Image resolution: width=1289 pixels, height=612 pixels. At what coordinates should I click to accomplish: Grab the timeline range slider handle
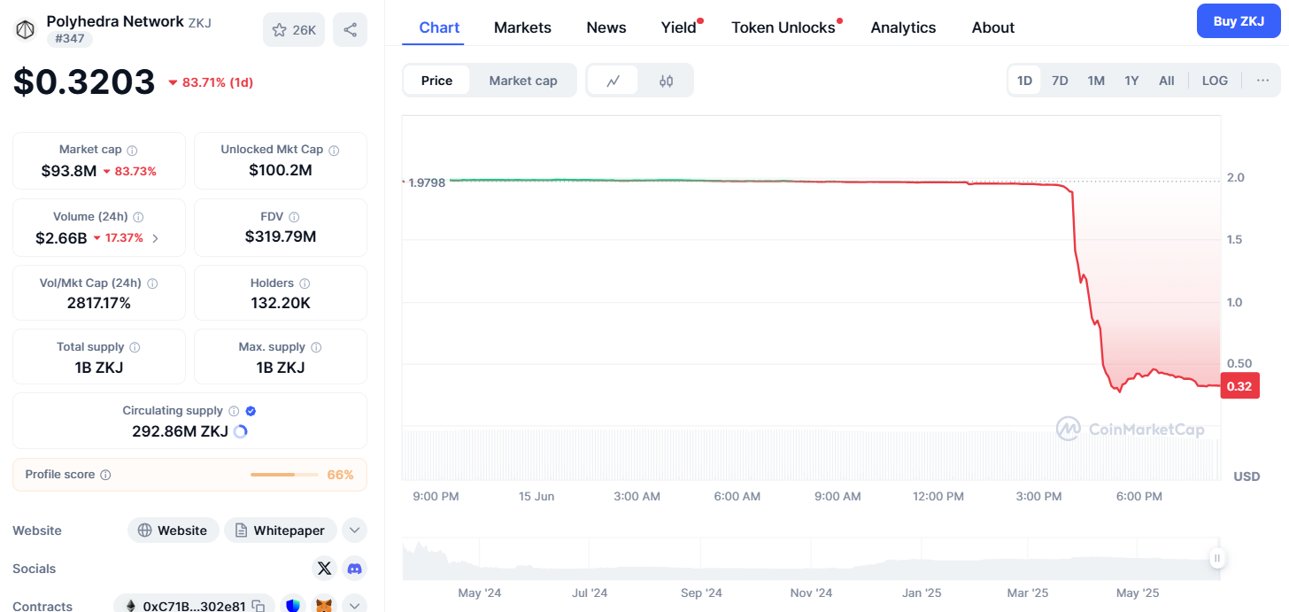1217,558
